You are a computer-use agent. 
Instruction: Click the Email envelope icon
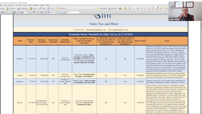[10, 12]
